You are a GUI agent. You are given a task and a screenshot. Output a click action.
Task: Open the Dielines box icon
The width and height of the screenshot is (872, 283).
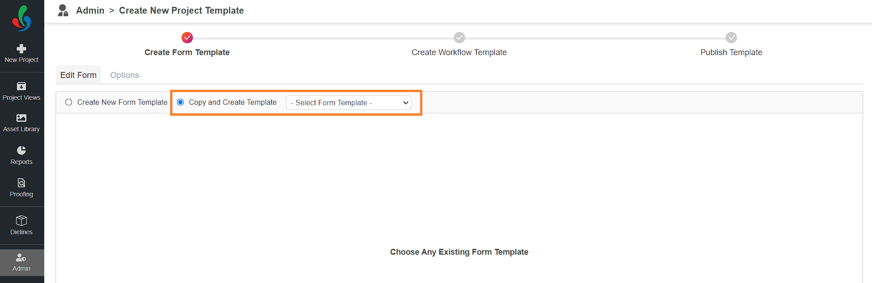(x=21, y=221)
